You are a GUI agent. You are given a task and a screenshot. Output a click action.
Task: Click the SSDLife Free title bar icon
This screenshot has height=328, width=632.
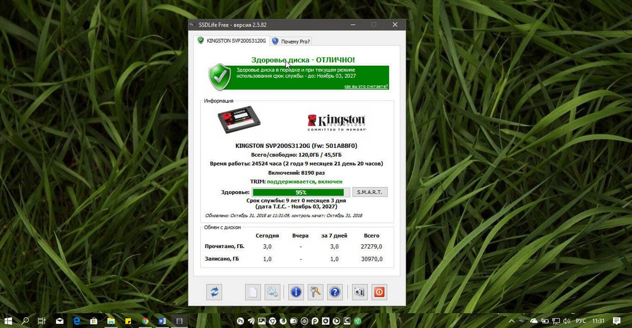click(193, 25)
